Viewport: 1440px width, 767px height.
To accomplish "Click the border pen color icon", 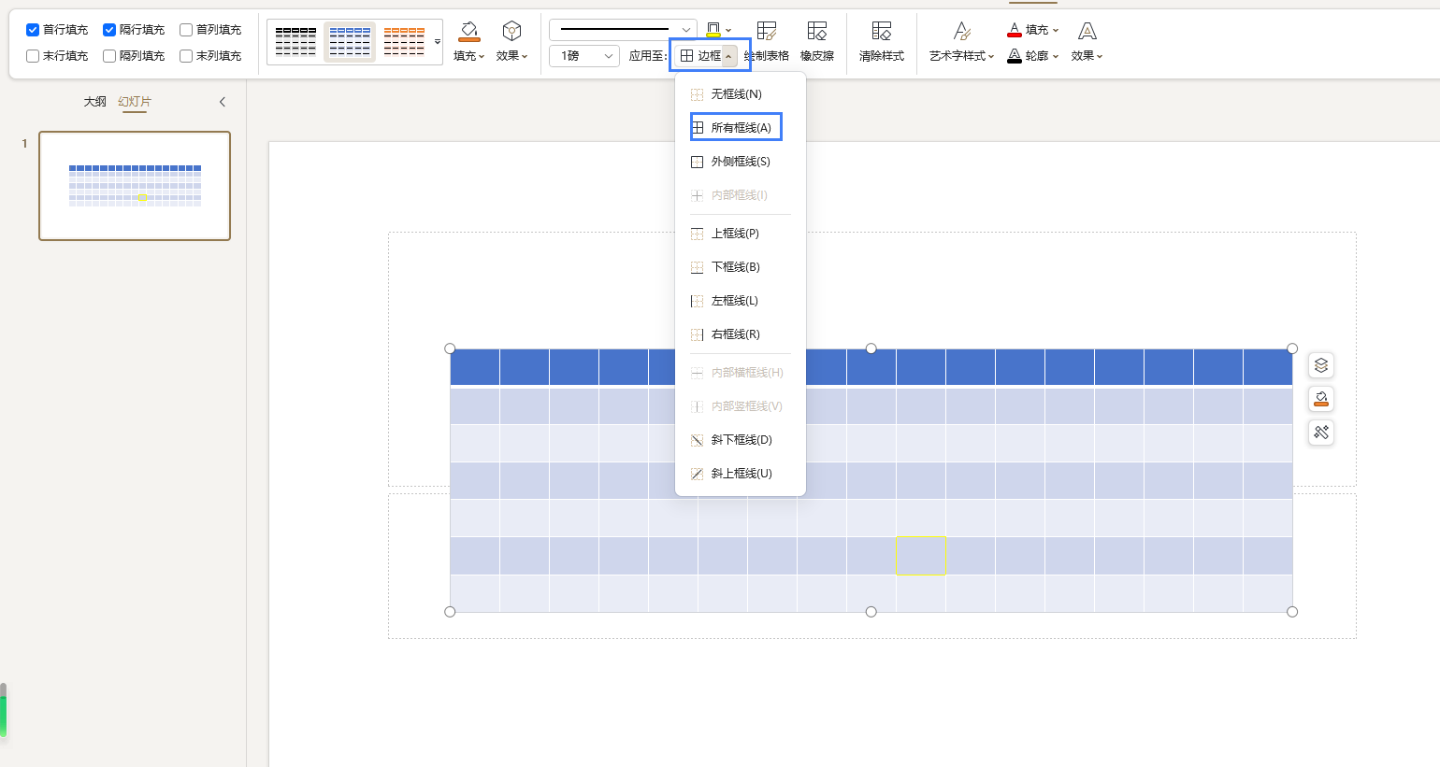I will pos(713,30).
